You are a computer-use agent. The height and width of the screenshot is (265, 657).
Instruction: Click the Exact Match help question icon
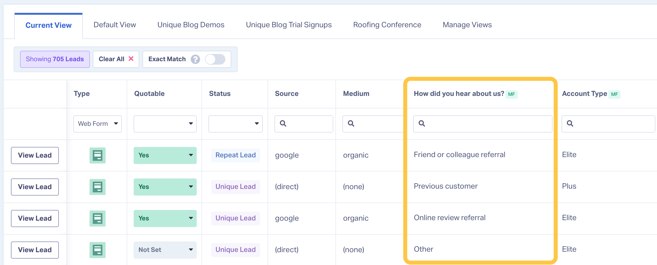pos(195,59)
